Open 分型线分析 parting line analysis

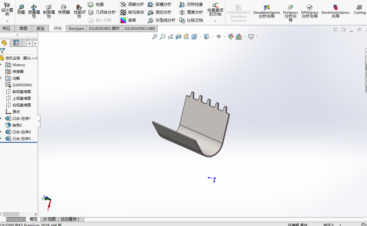point(161,20)
